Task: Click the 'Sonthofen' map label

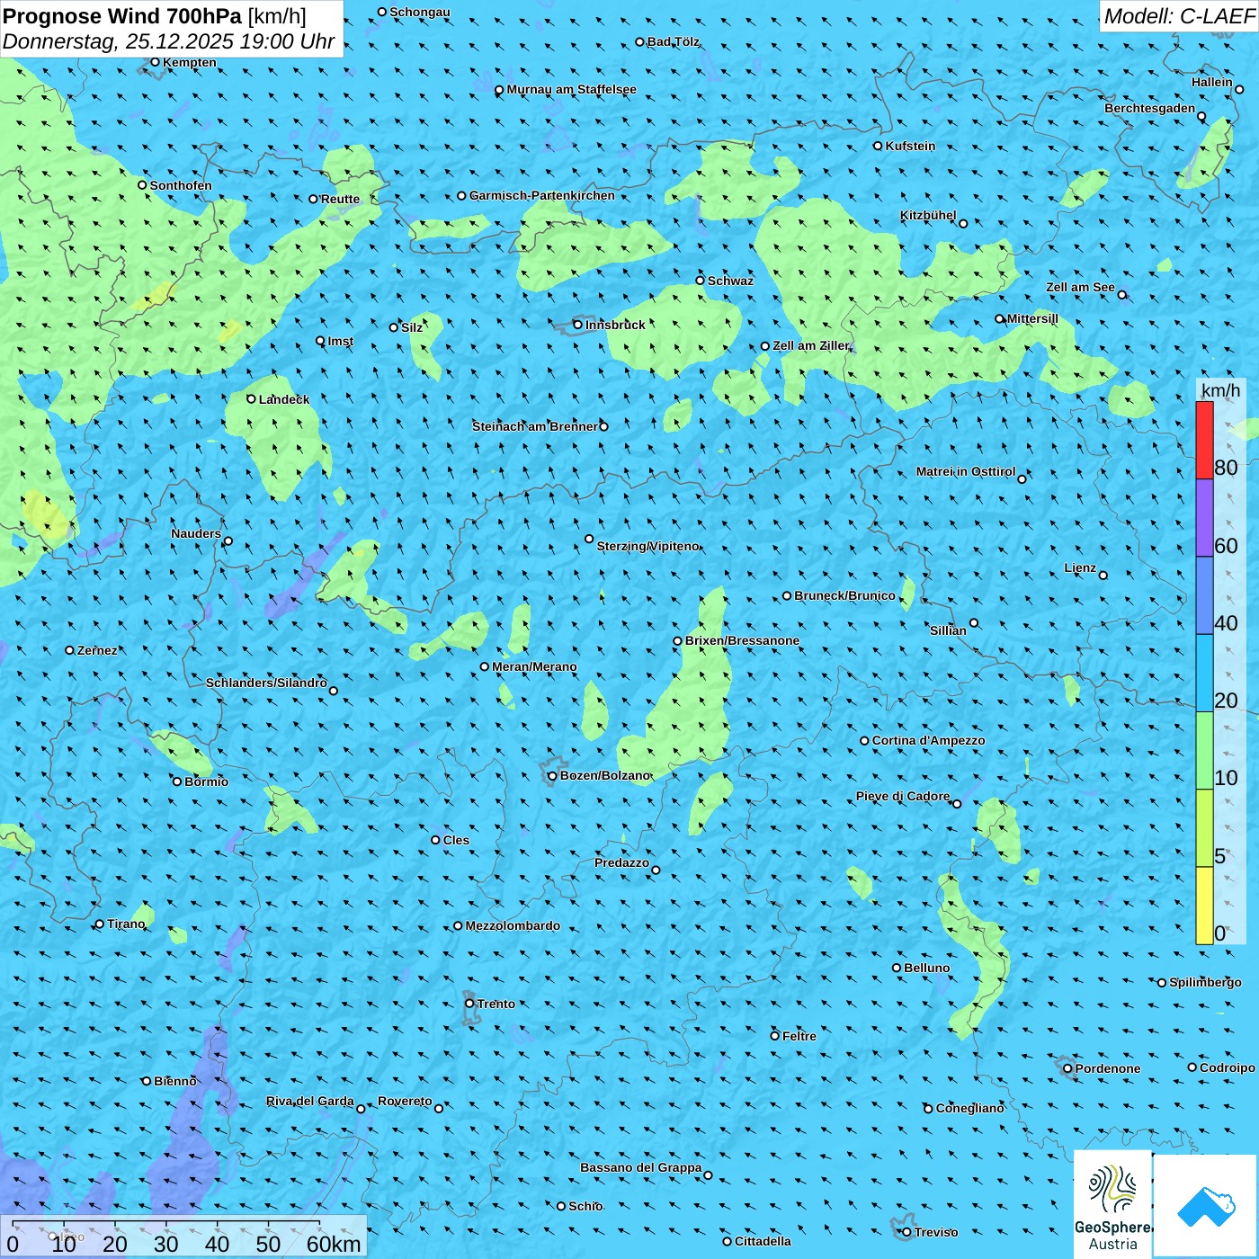Action: tap(181, 185)
